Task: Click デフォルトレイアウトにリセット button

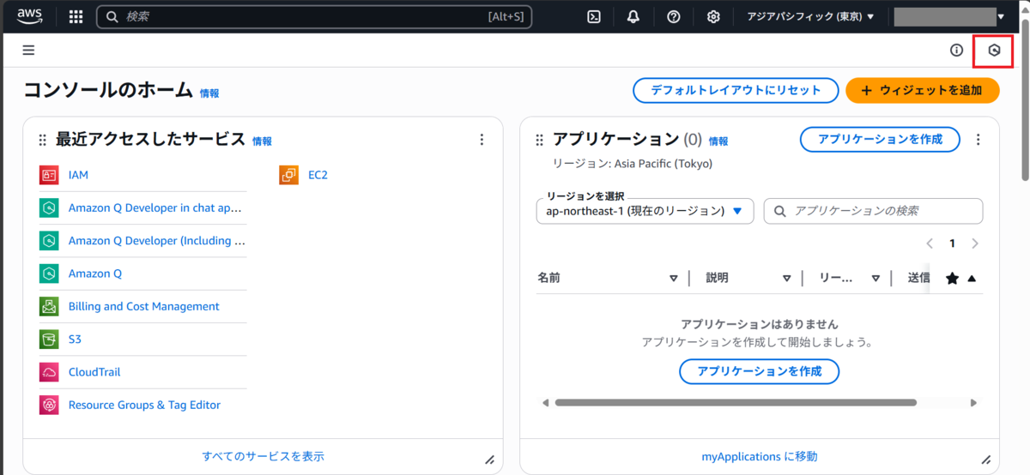Action: tap(735, 90)
